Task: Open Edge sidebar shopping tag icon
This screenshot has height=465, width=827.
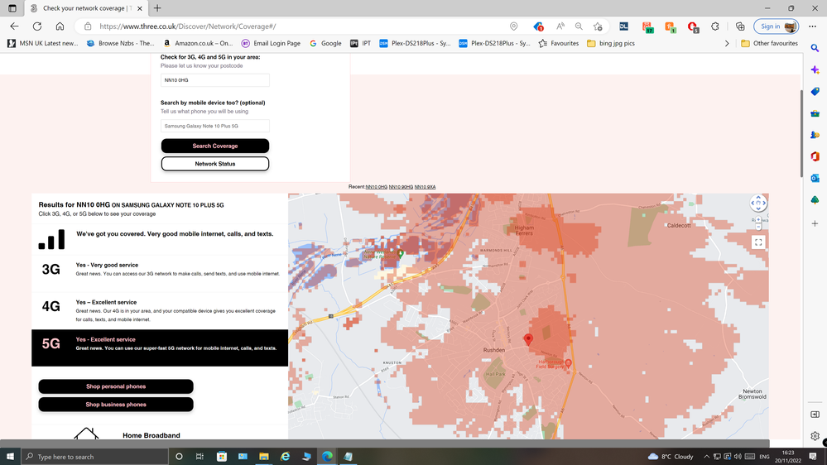Action: 815,91
